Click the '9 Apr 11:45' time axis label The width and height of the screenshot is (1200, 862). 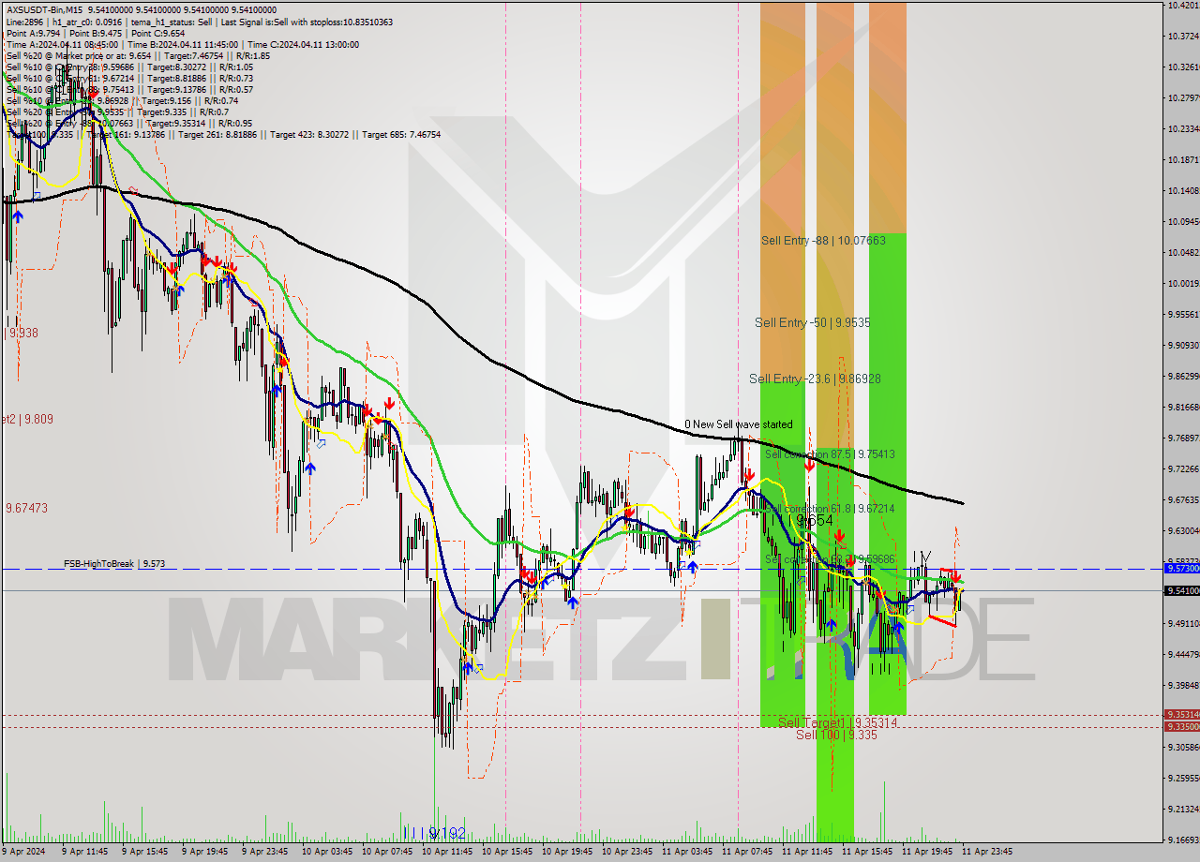tap(84, 852)
